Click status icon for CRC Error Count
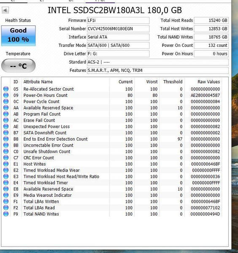The width and height of the screenshot is (238, 253). [x=6, y=158]
